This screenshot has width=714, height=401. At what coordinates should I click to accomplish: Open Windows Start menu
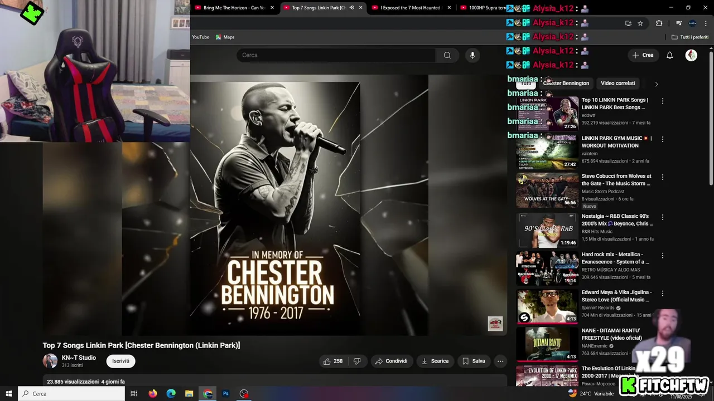(9, 394)
